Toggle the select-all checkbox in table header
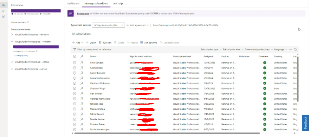309x137 pixels. coord(75,57)
